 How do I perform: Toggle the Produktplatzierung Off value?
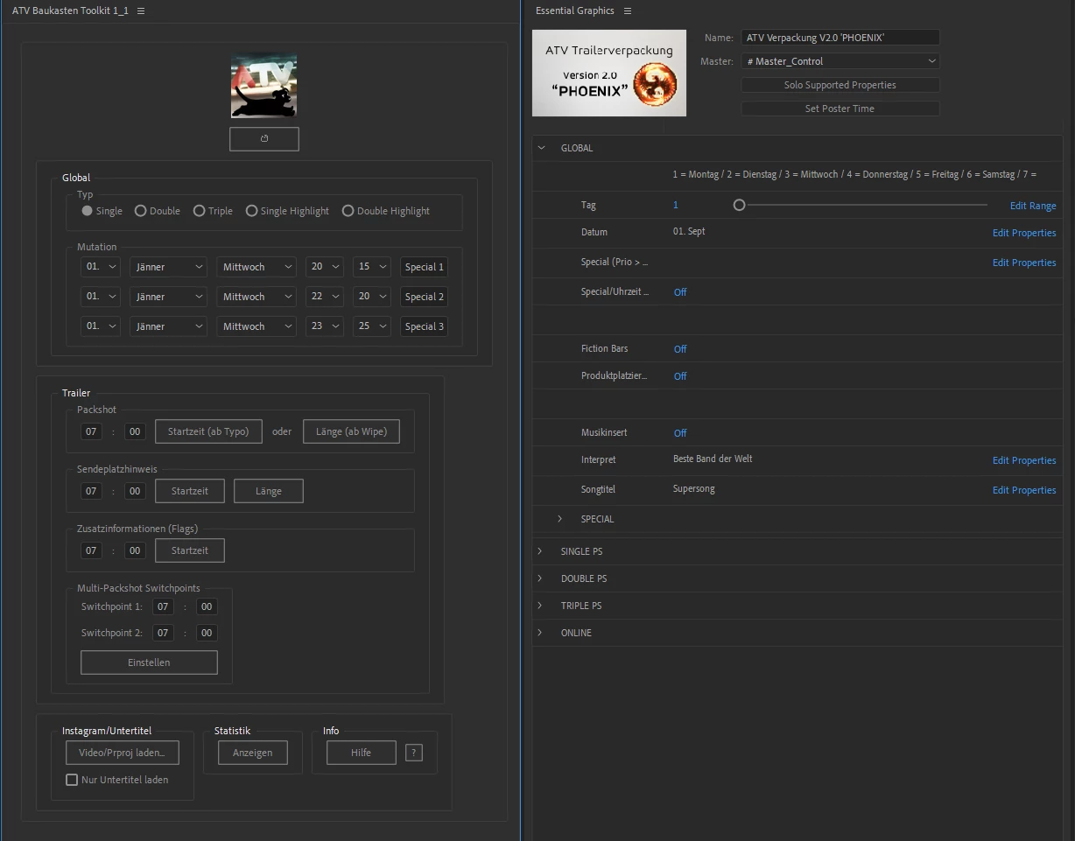pos(680,376)
